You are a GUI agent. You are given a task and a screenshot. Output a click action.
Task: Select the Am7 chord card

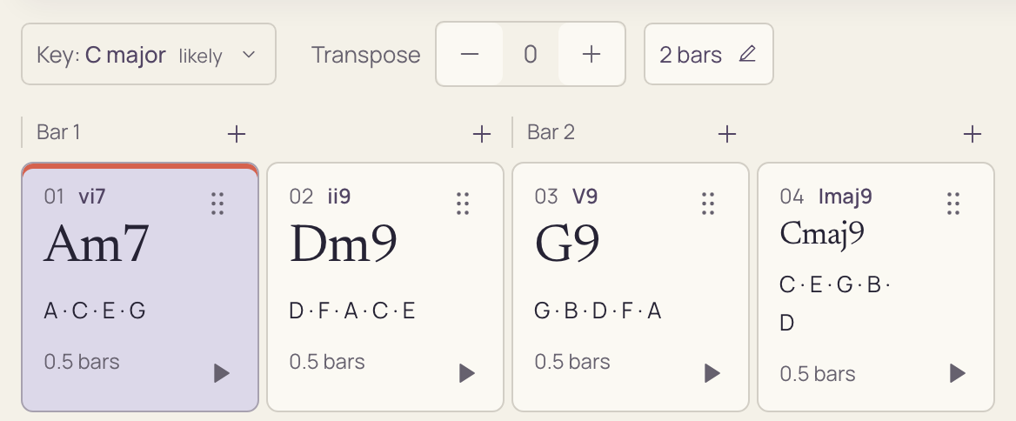pos(140,287)
